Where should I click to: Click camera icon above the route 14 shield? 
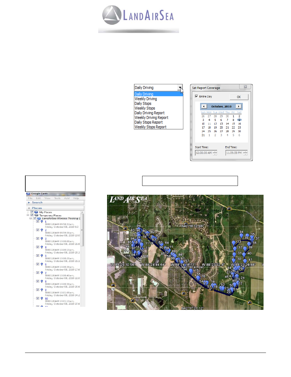[113, 285]
